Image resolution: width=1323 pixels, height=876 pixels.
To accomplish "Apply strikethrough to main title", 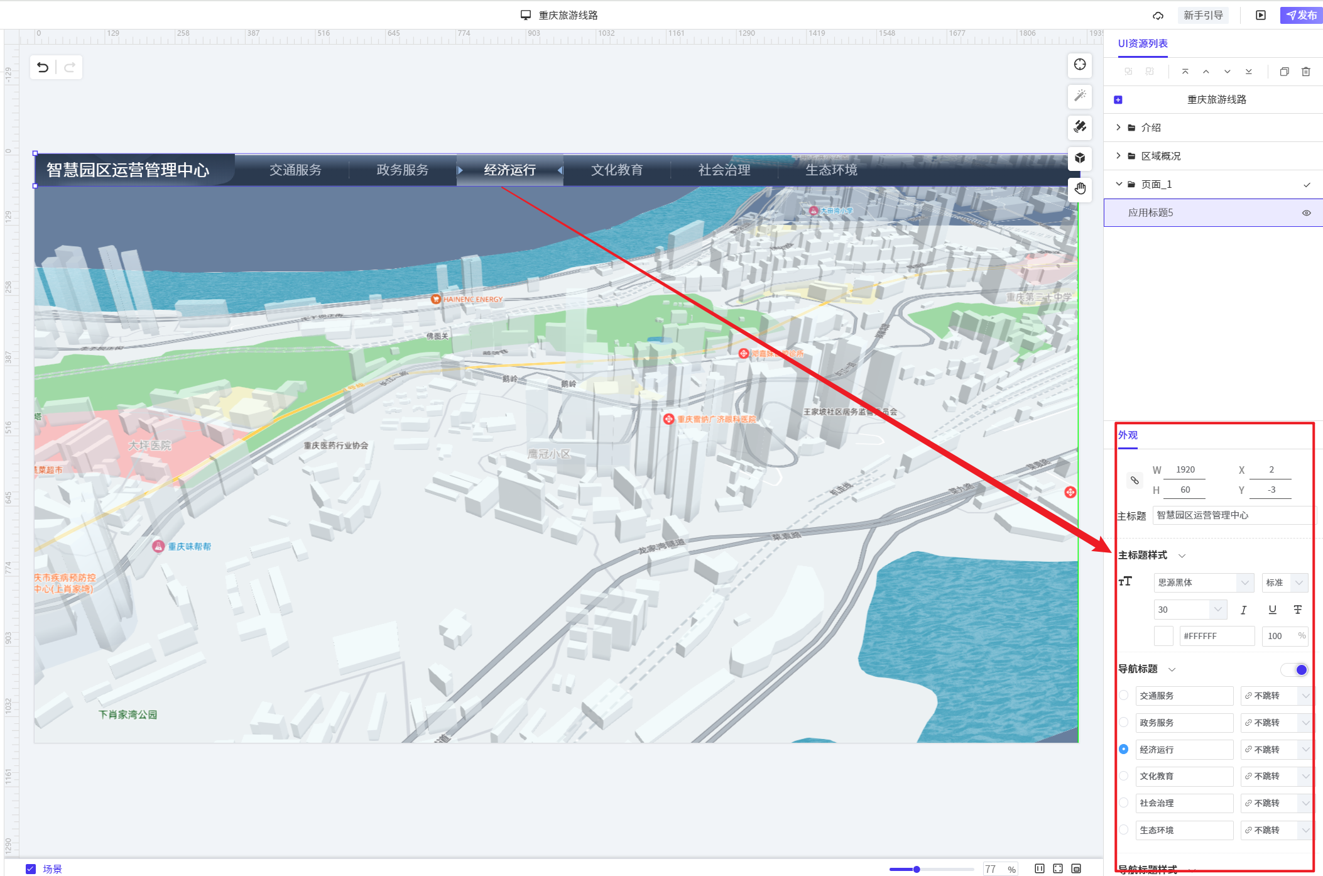I will point(1297,610).
